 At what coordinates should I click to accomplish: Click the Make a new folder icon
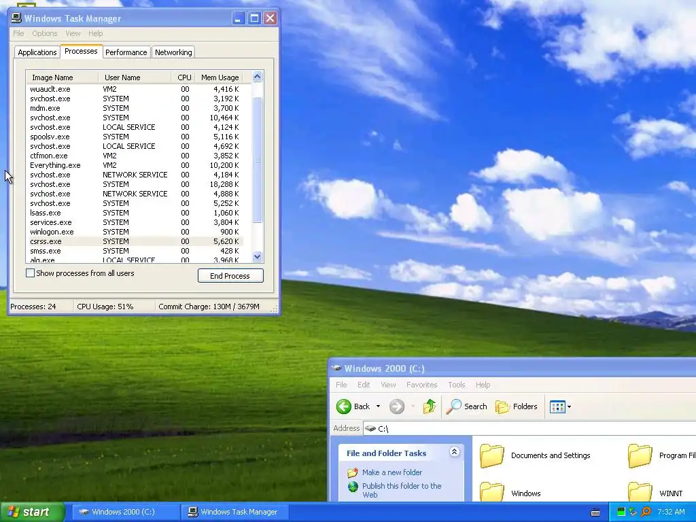(x=353, y=472)
